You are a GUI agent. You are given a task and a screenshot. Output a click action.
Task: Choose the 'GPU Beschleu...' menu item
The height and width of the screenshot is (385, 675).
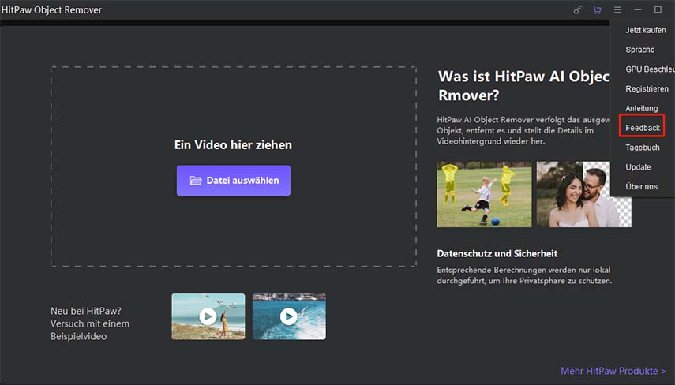coord(650,69)
